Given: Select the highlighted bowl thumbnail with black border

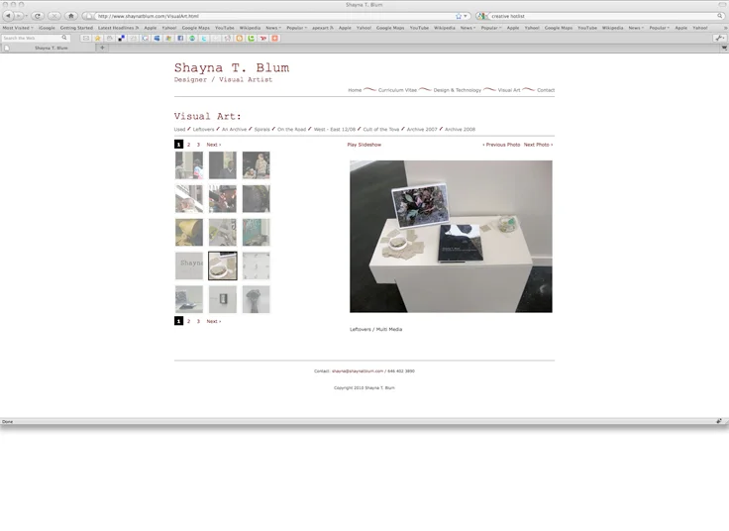Looking at the screenshot, I should [x=223, y=265].
